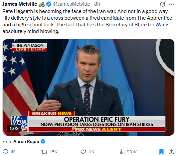The width and height of the screenshot is (177, 156).
Task: Share the post using upload arrow icon
Action: [x=171, y=152]
